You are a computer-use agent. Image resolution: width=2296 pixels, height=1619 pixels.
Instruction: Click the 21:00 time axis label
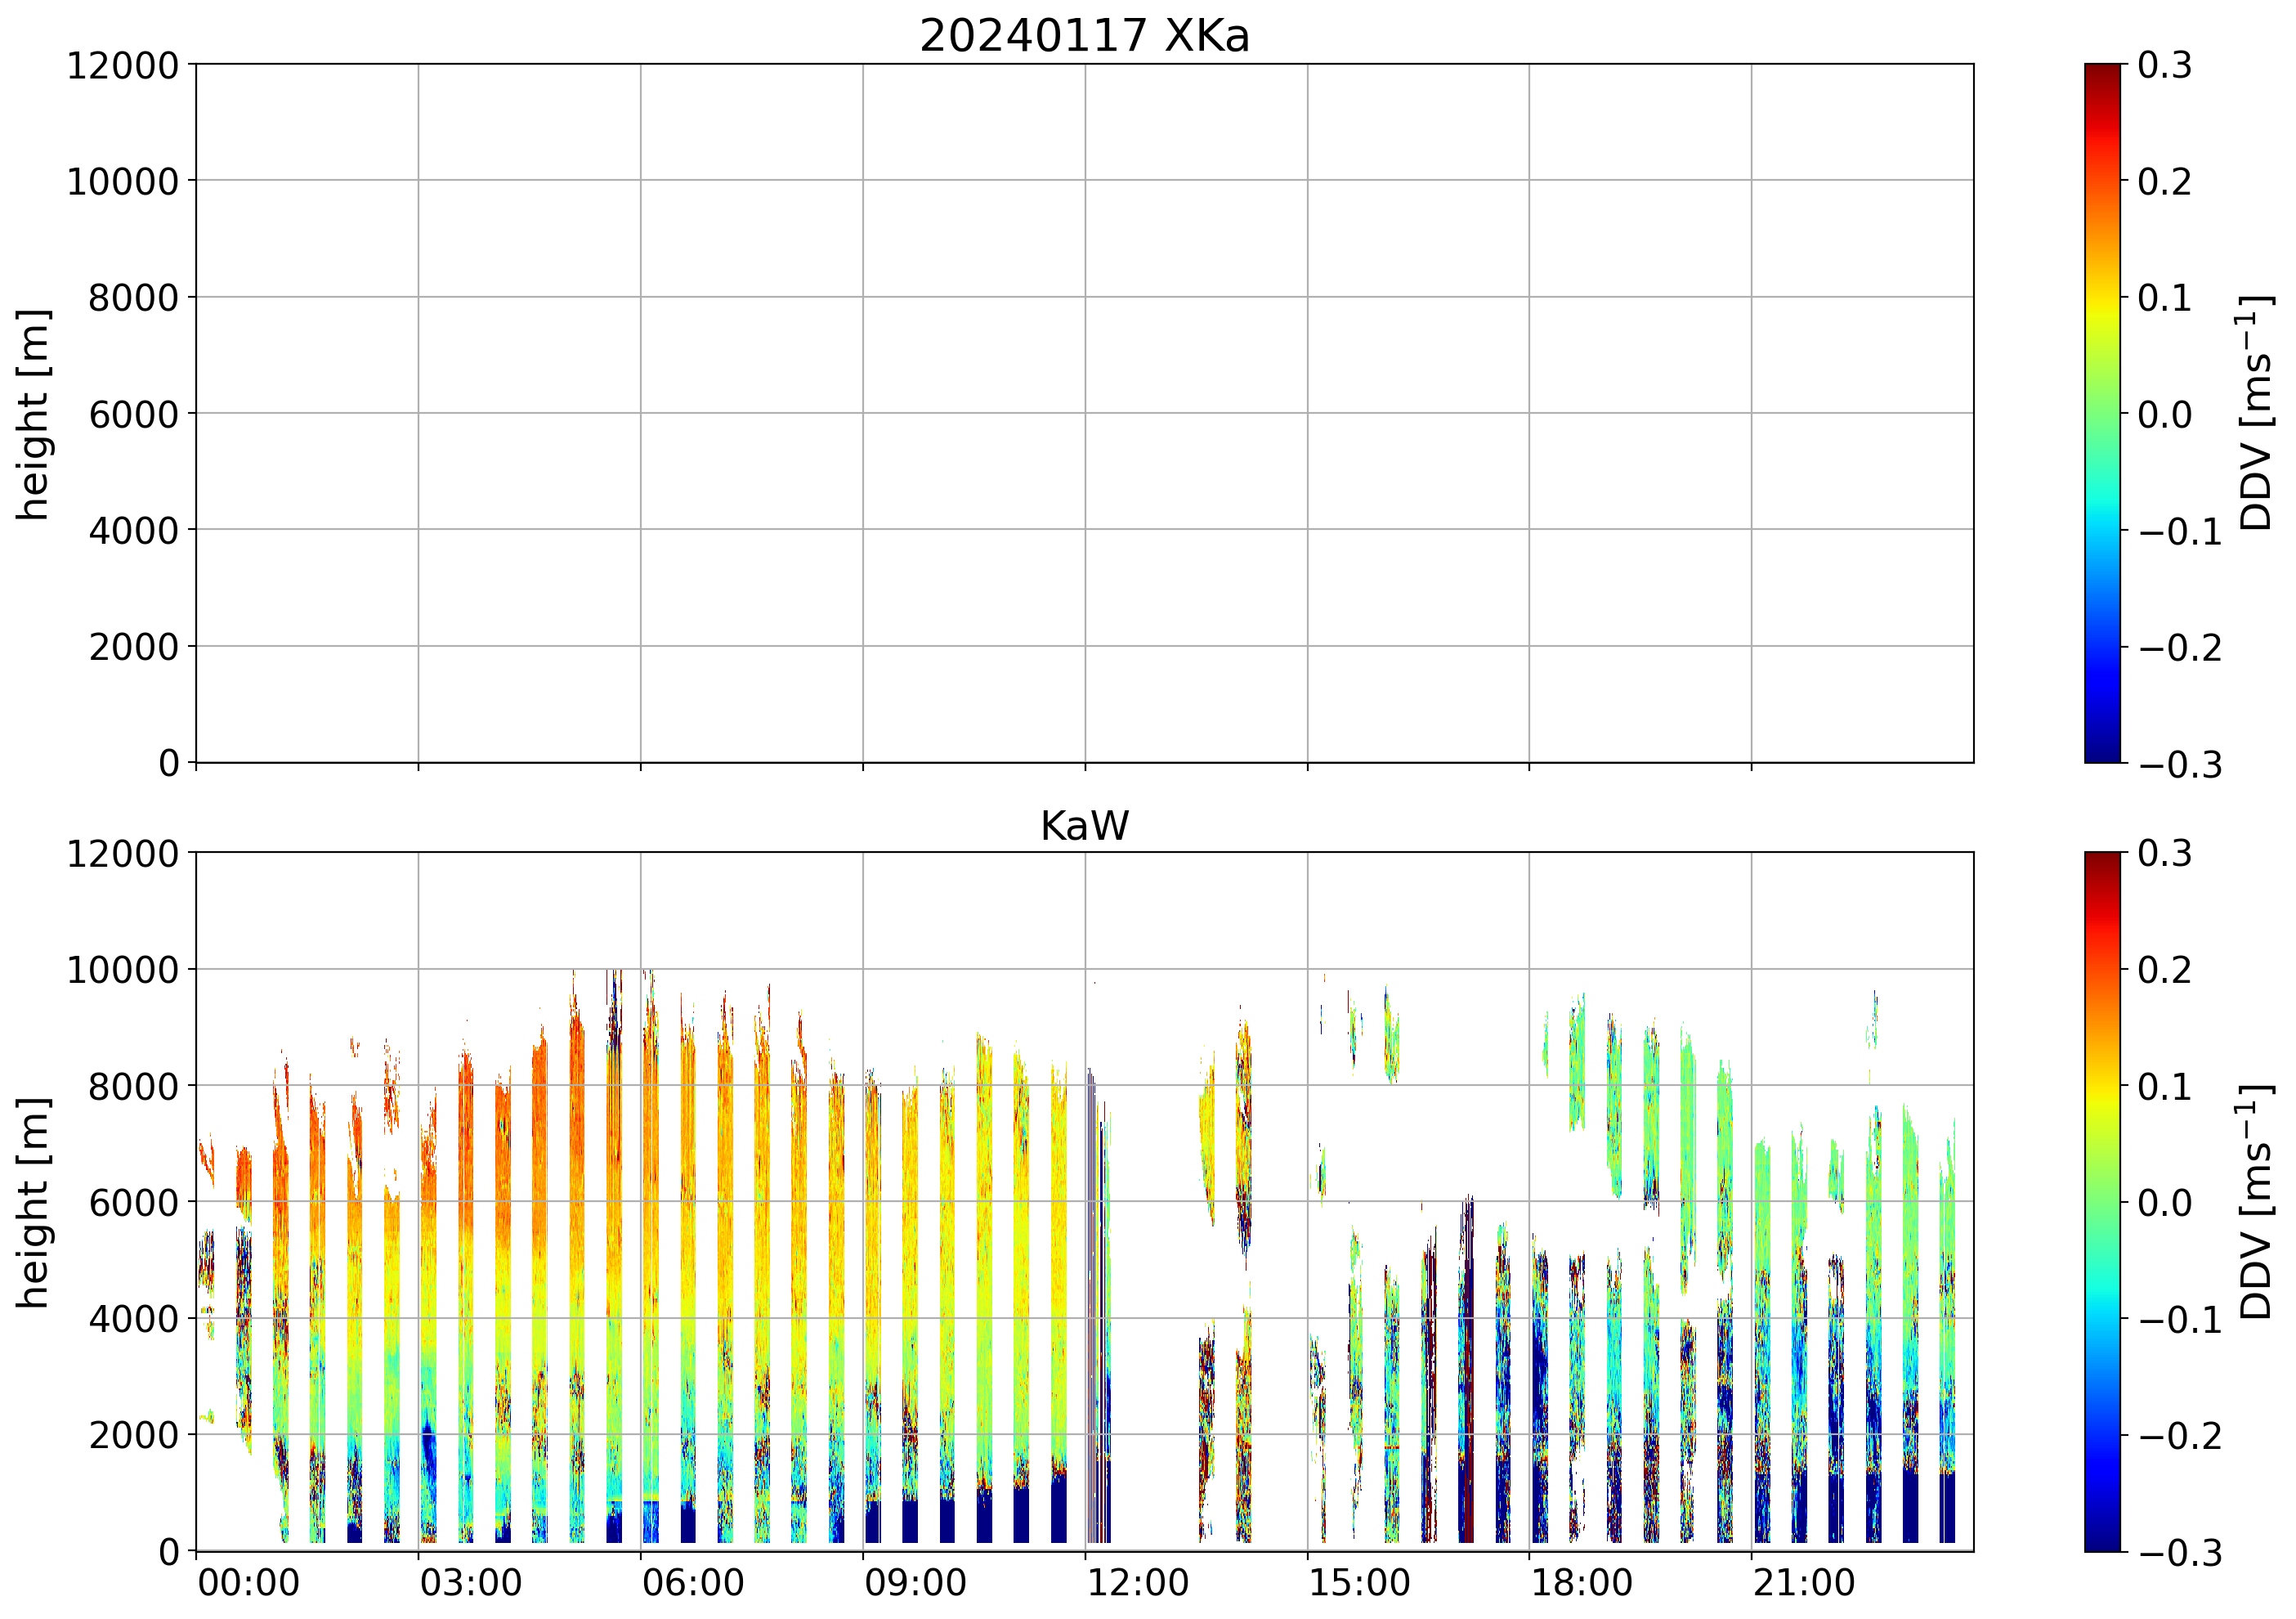click(1803, 1584)
